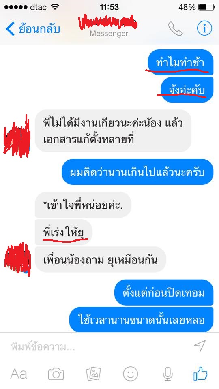Tap the phone call icon
The image size is (219, 389).
tap(176, 29)
